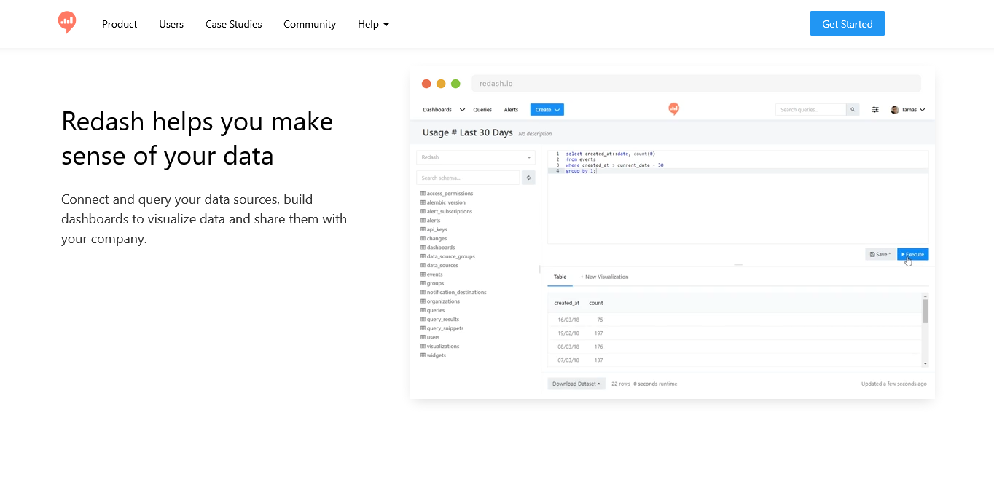Open the Download Dataset dropdown
This screenshot has width=994, height=479.
(576, 384)
